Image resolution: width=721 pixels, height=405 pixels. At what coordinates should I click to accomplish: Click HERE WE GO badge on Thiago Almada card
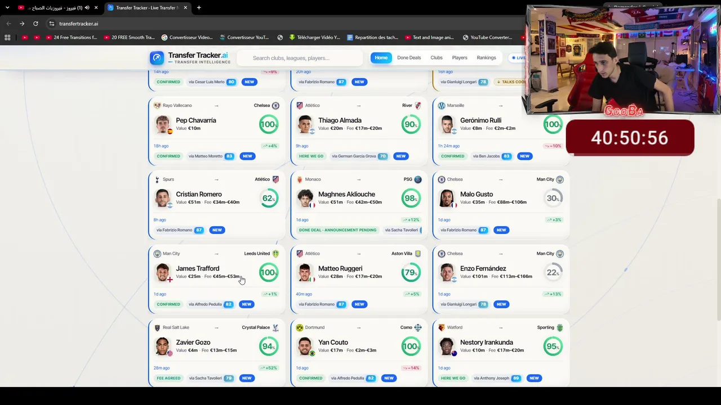[311, 156]
